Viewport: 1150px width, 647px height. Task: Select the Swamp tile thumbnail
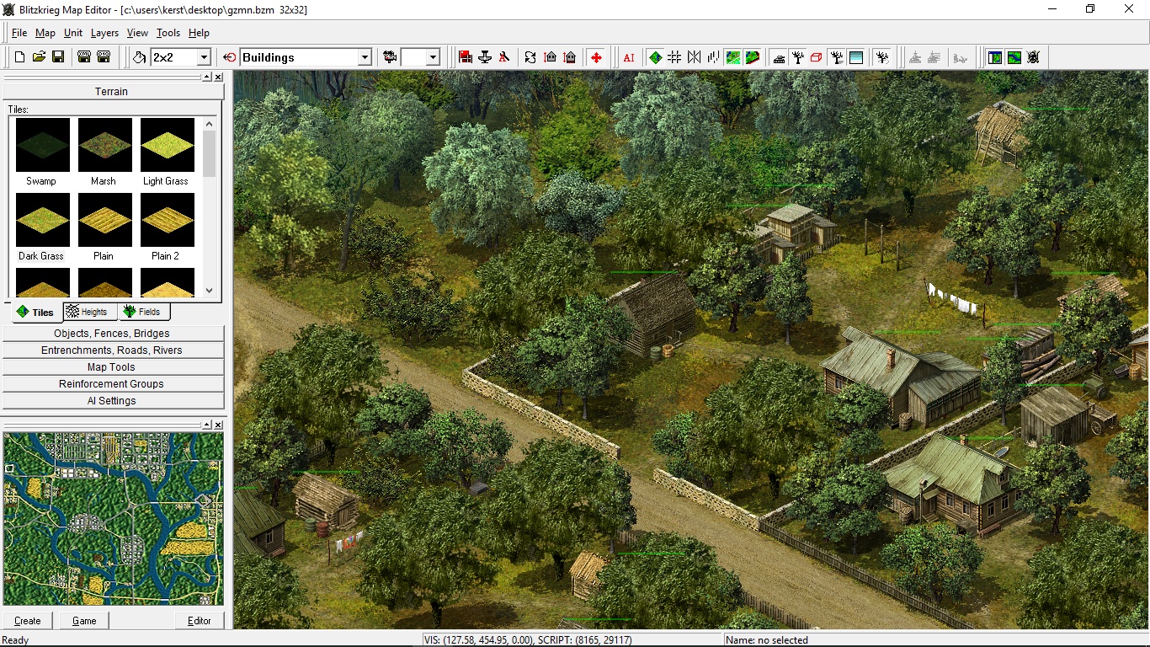click(x=42, y=145)
